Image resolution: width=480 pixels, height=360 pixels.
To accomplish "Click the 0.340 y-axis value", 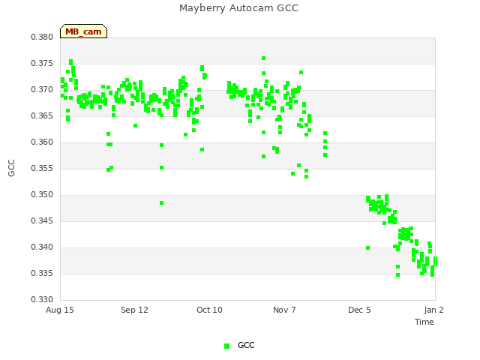I will (x=42, y=247).
